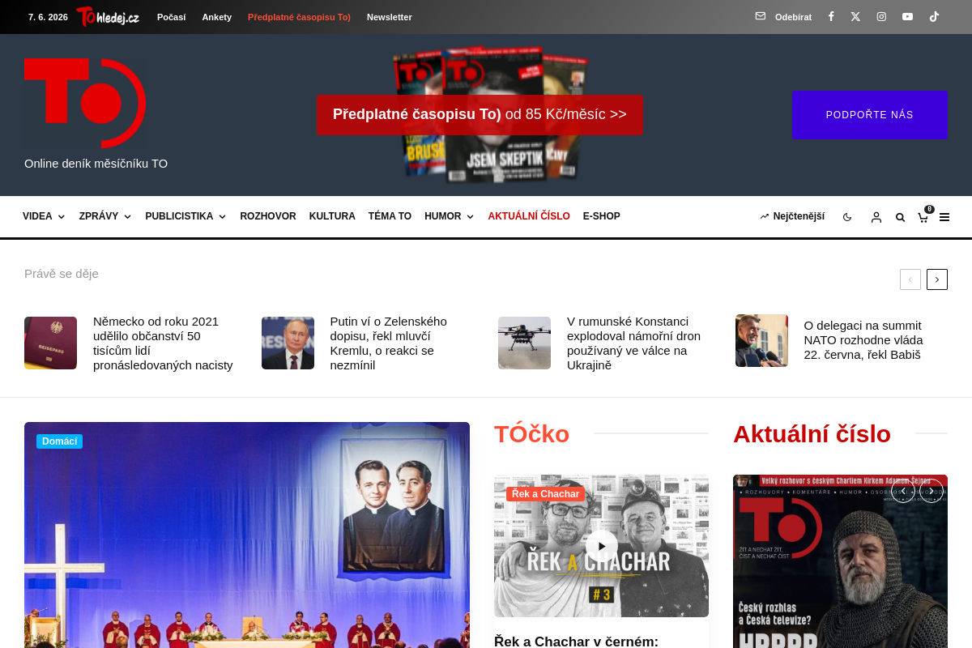Click the Odebírat envelope icon
Viewport: 972px width, 648px height.
pyautogui.click(x=760, y=16)
